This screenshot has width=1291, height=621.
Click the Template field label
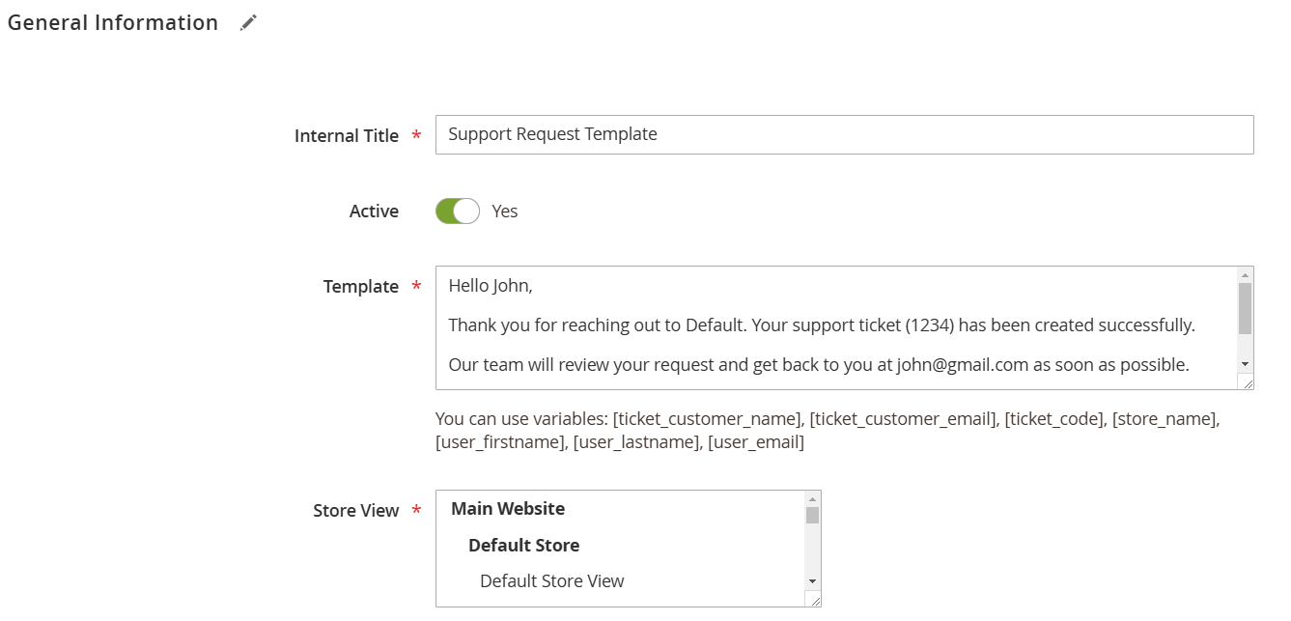coord(361,287)
